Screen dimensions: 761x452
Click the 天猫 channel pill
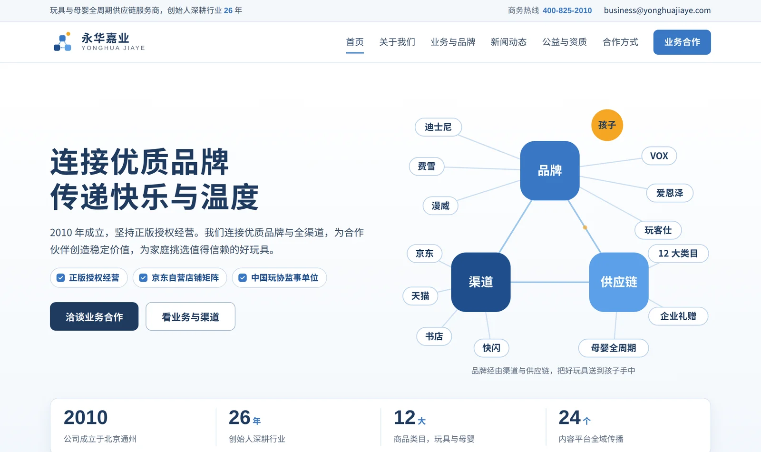click(x=420, y=296)
